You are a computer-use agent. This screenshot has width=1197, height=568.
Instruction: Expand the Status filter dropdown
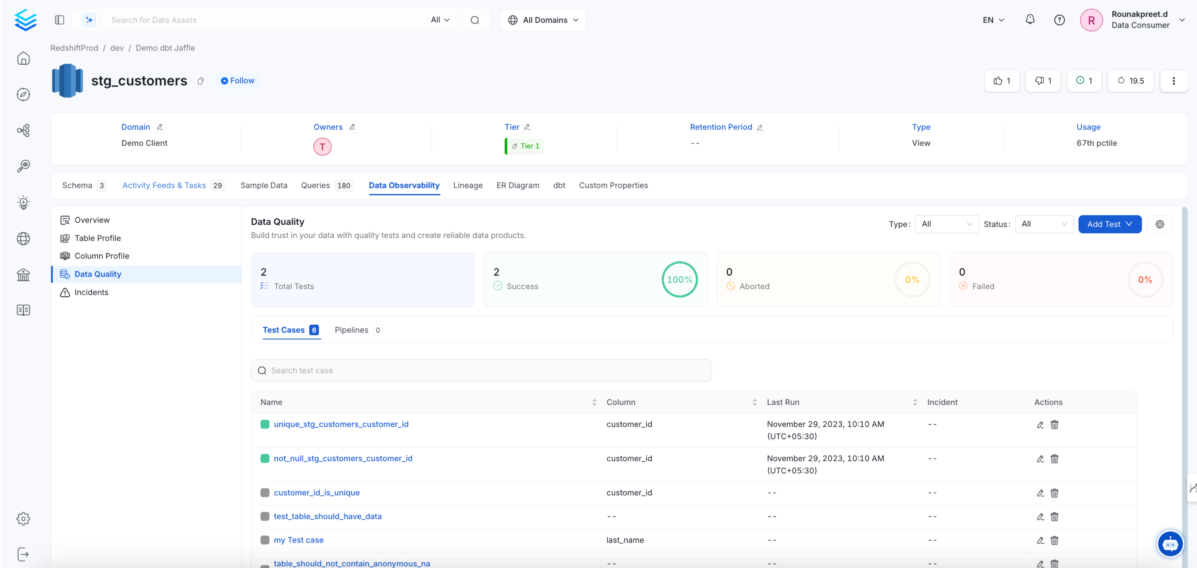click(x=1044, y=224)
